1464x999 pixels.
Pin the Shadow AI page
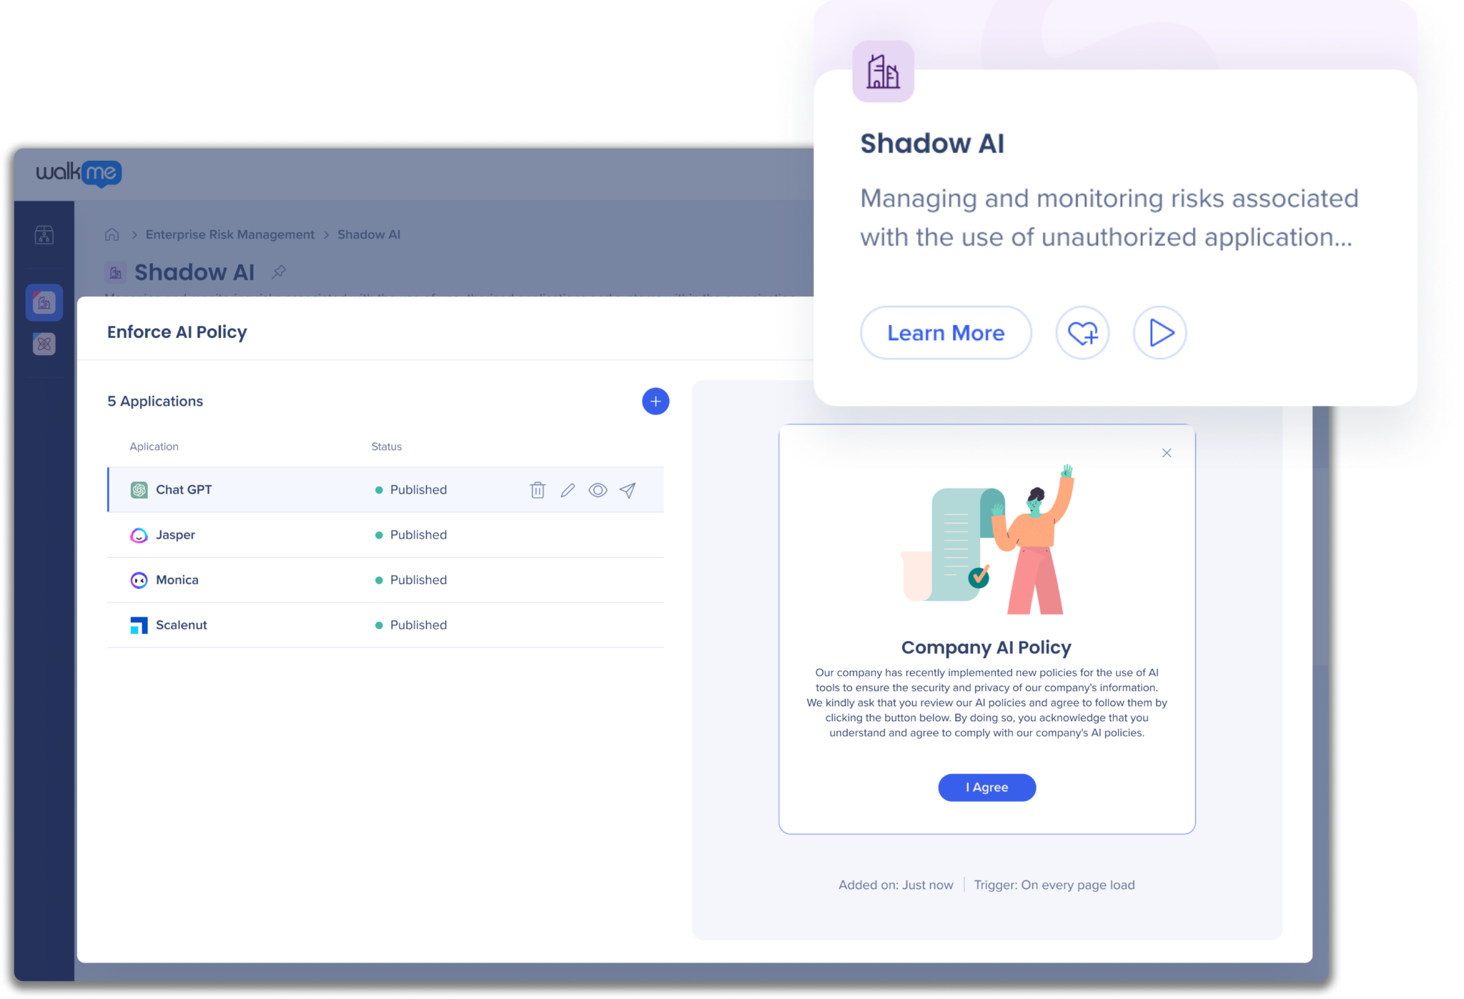point(279,272)
